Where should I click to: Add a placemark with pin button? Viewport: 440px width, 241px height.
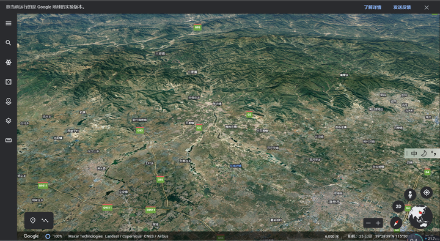(33, 220)
